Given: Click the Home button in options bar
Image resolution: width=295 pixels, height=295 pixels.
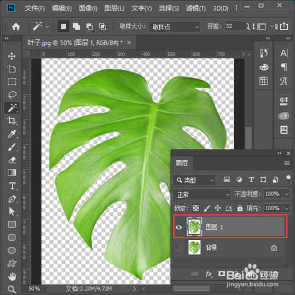Looking at the screenshot, I should tap(16, 26).
